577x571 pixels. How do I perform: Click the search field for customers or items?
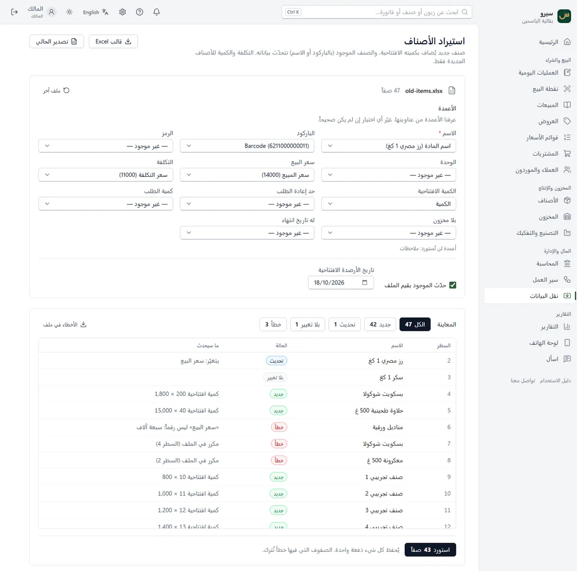pos(377,12)
